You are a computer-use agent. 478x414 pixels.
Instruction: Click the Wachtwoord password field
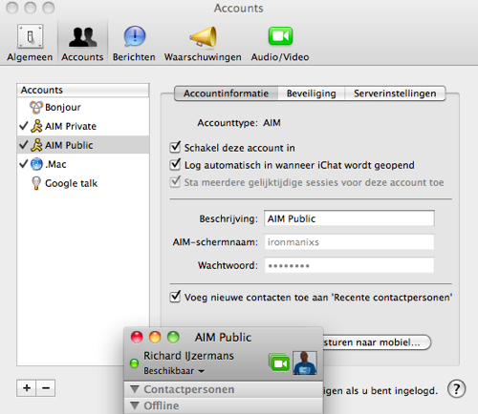click(x=349, y=265)
